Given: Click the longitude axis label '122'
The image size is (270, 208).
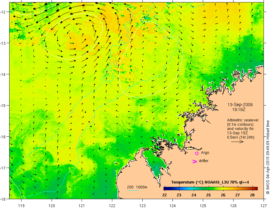Looking at the screenshot, I should (112, 206).
